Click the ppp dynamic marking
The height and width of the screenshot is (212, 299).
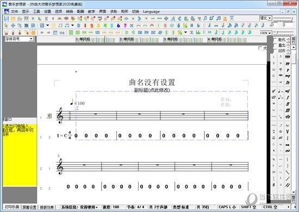(288, 57)
